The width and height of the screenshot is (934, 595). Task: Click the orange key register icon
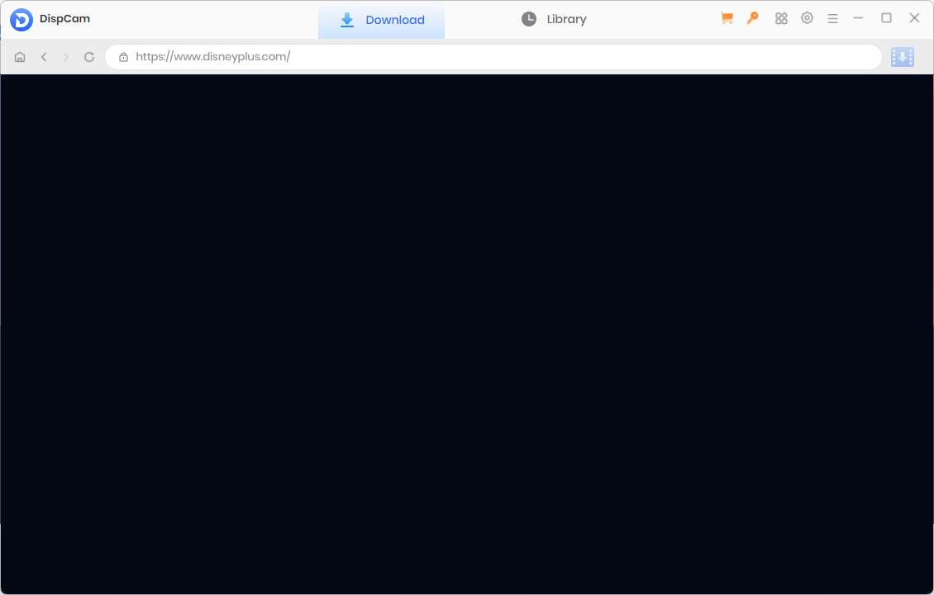point(752,18)
